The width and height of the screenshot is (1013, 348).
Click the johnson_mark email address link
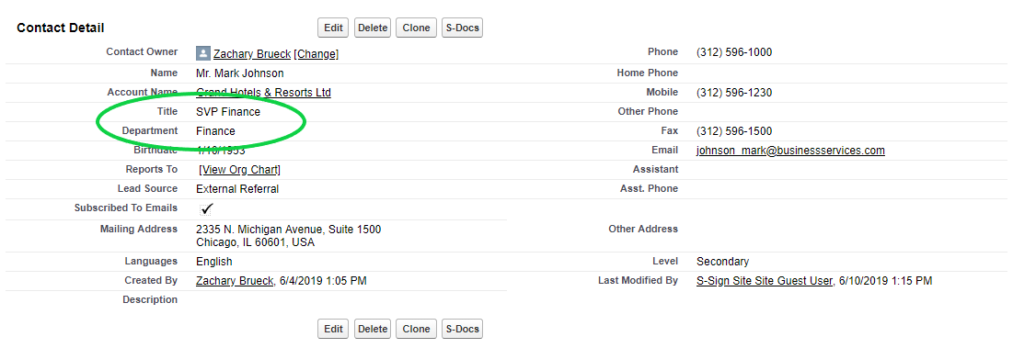(x=790, y=151)
